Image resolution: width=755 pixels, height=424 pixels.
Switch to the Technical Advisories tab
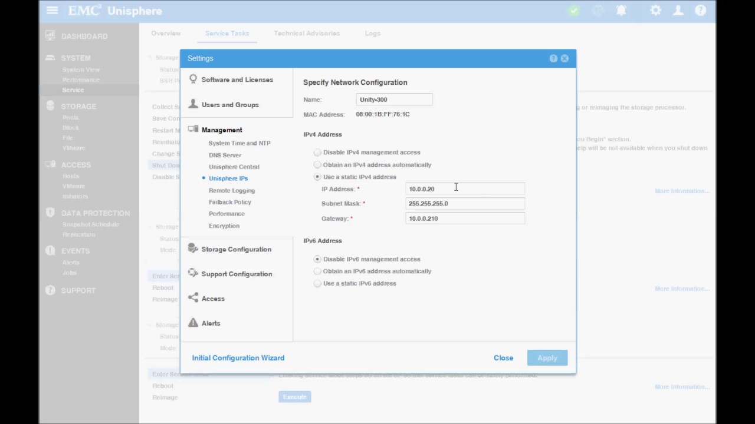point(307,34)
